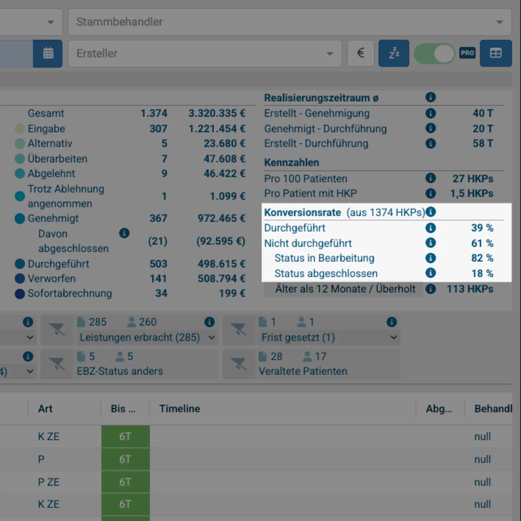Show info on Frist gesetzt card
This screenshot has width=521, height=521.
coord(391,322)
